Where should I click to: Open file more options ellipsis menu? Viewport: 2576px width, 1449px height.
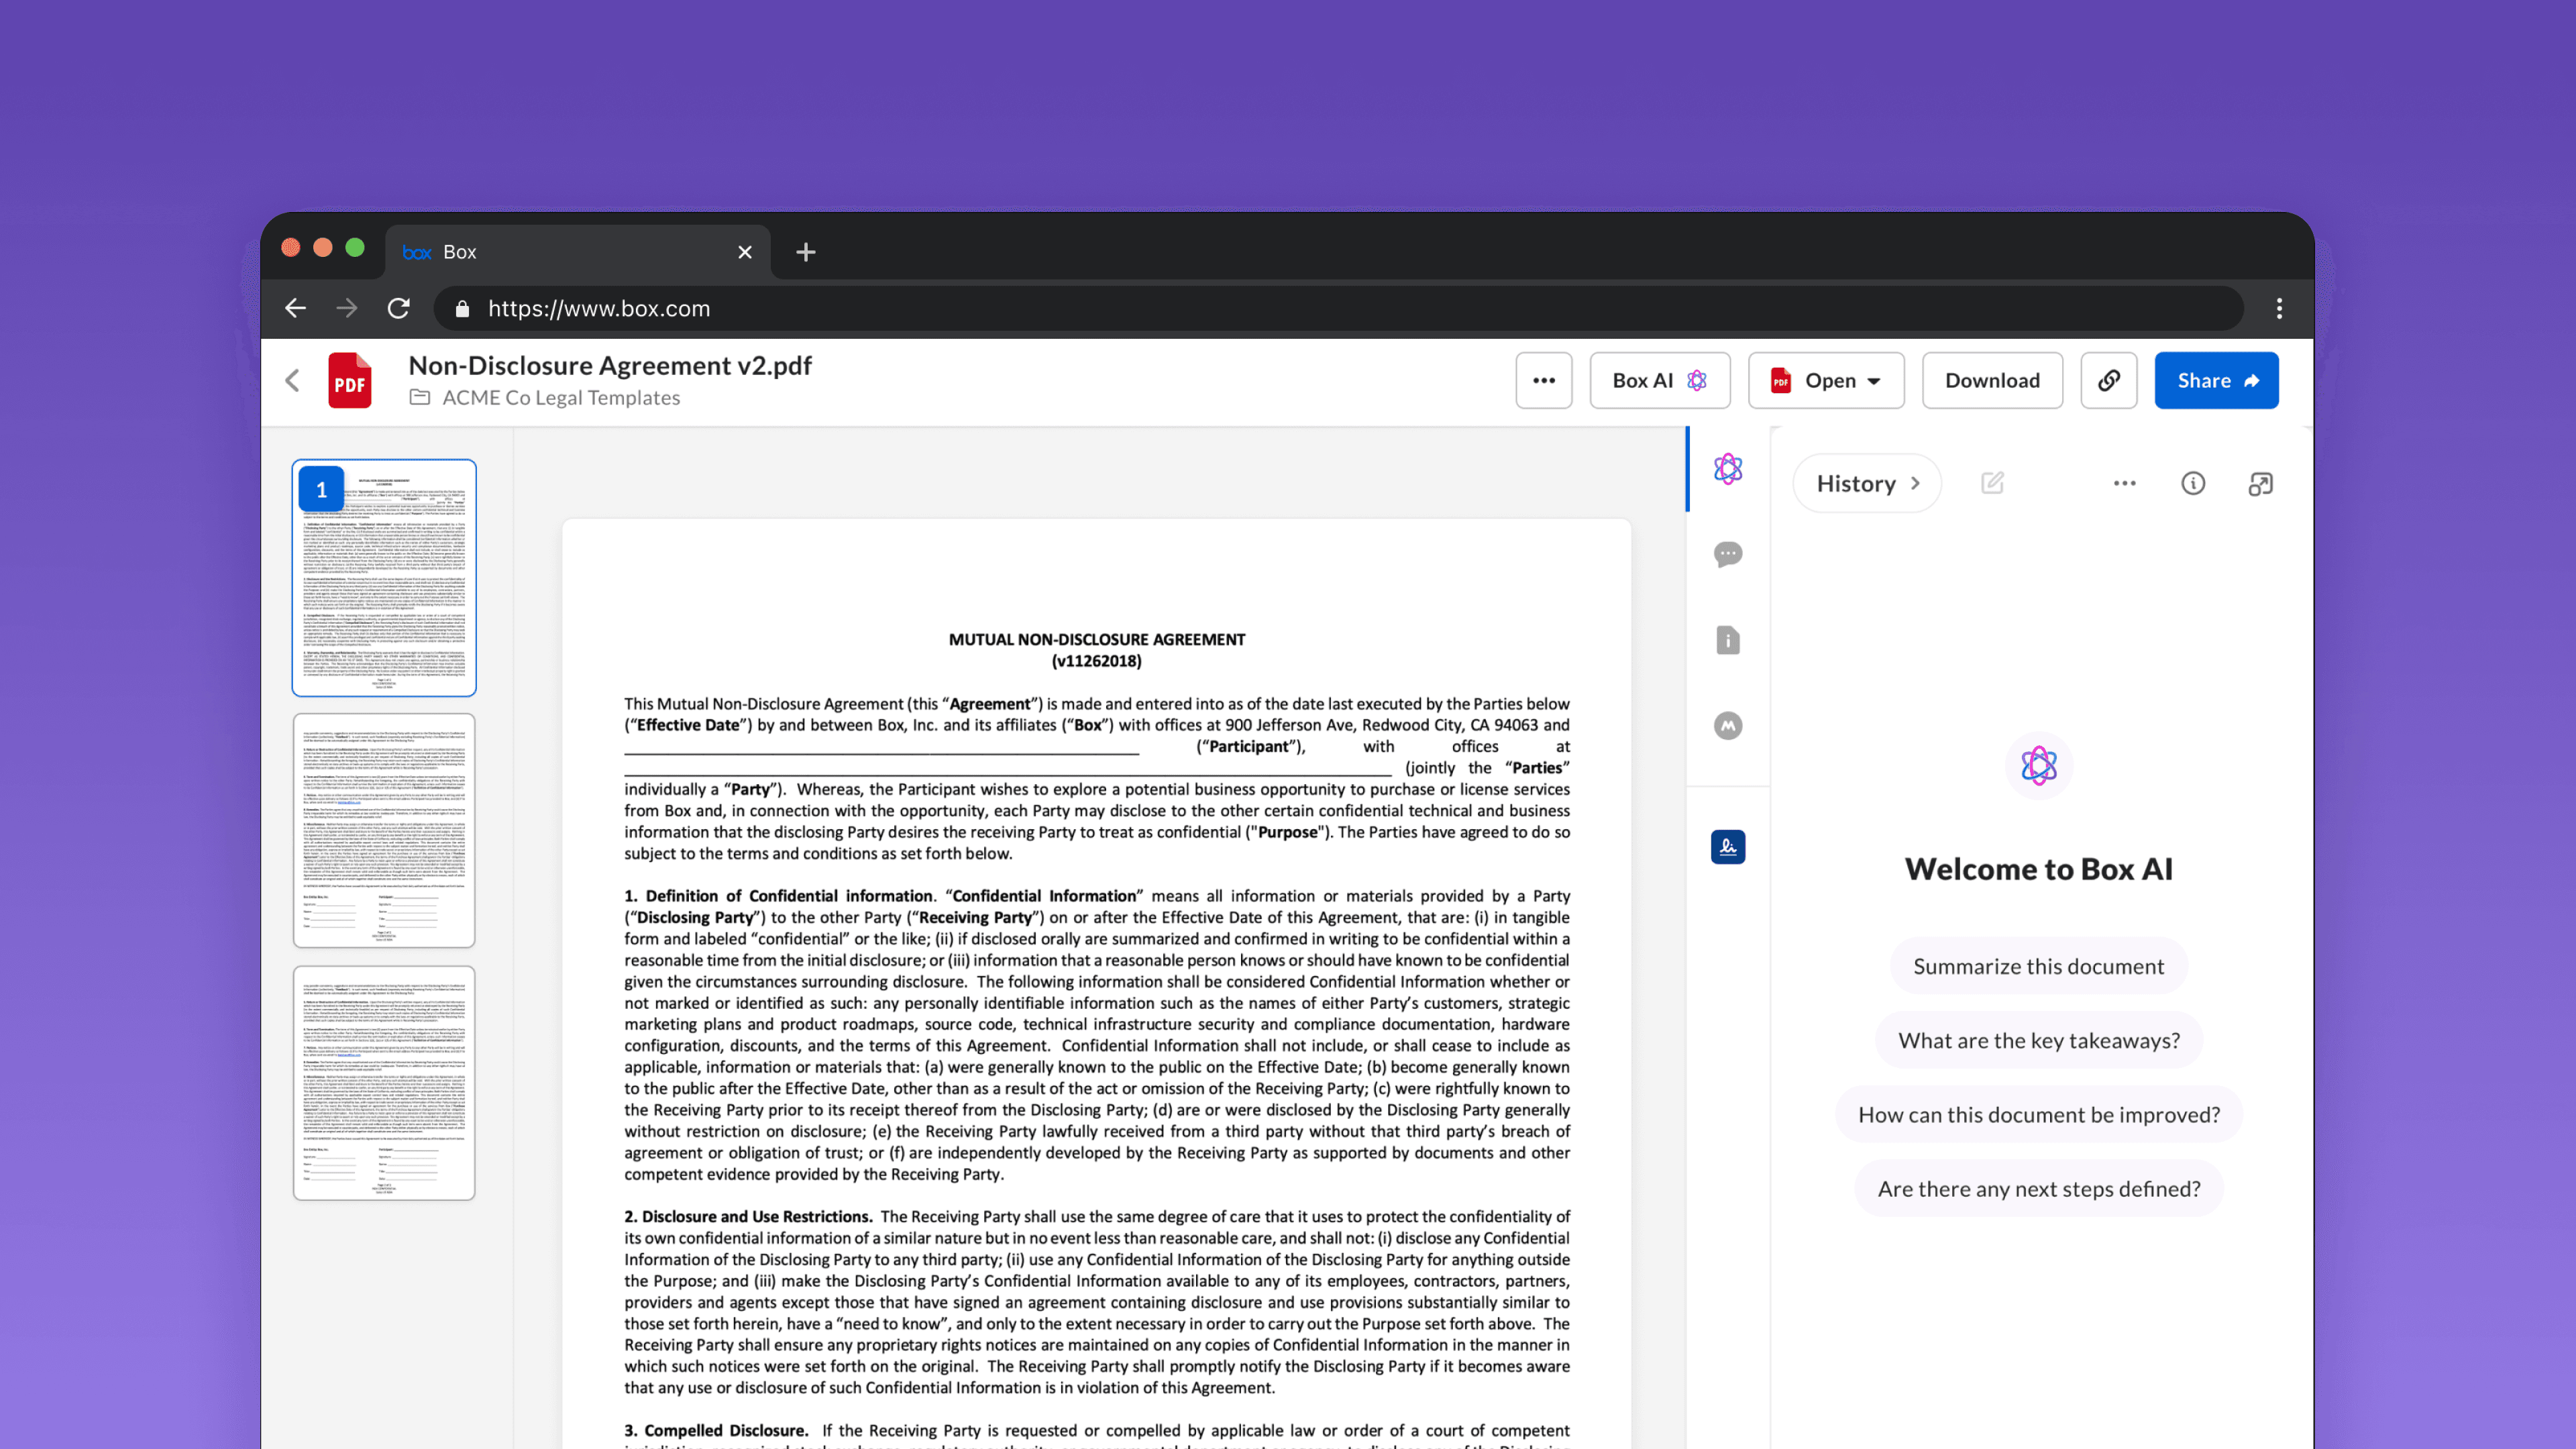(1543, 380)
